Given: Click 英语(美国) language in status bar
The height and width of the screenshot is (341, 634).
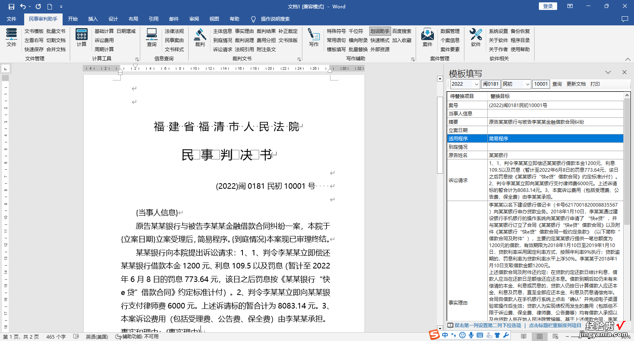Looking at the screenshot, I should coord(97,337).
